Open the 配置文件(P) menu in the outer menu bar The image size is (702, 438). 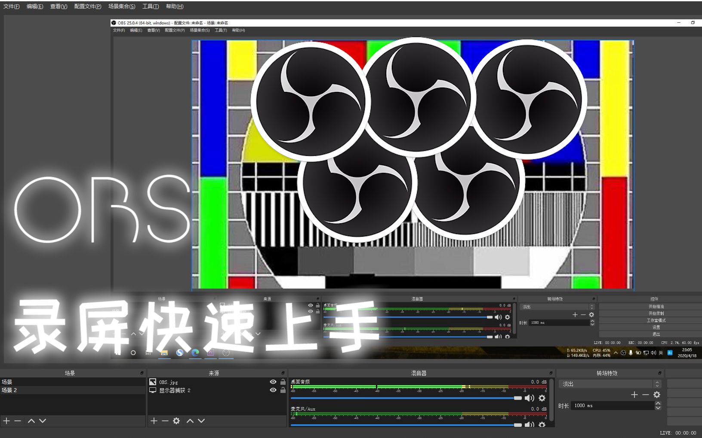click(x=88, y=6)
